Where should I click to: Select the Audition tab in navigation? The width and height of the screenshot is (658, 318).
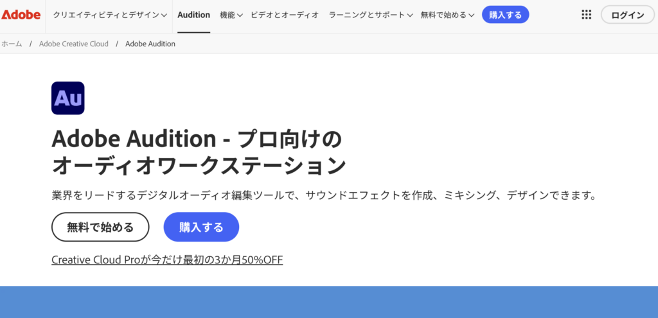(x=193, y=15)
